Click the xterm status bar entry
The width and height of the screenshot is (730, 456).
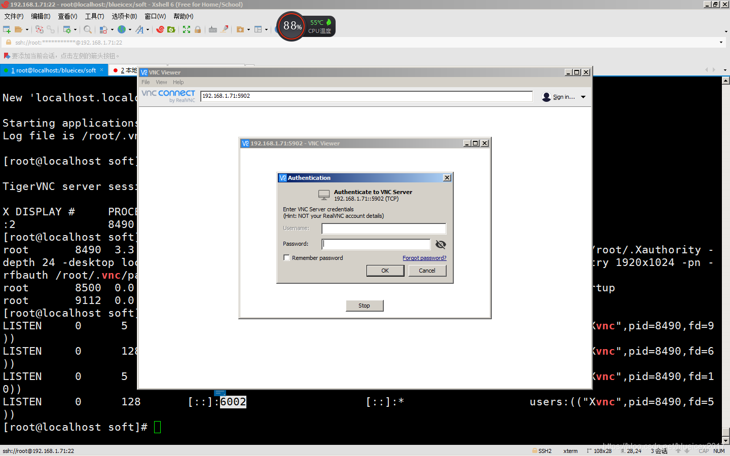[570, 451]
